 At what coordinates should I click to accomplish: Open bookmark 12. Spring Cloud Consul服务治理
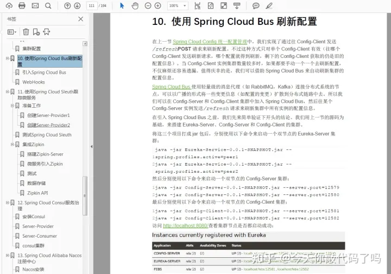pyautogui.click(x=48, y=205)
